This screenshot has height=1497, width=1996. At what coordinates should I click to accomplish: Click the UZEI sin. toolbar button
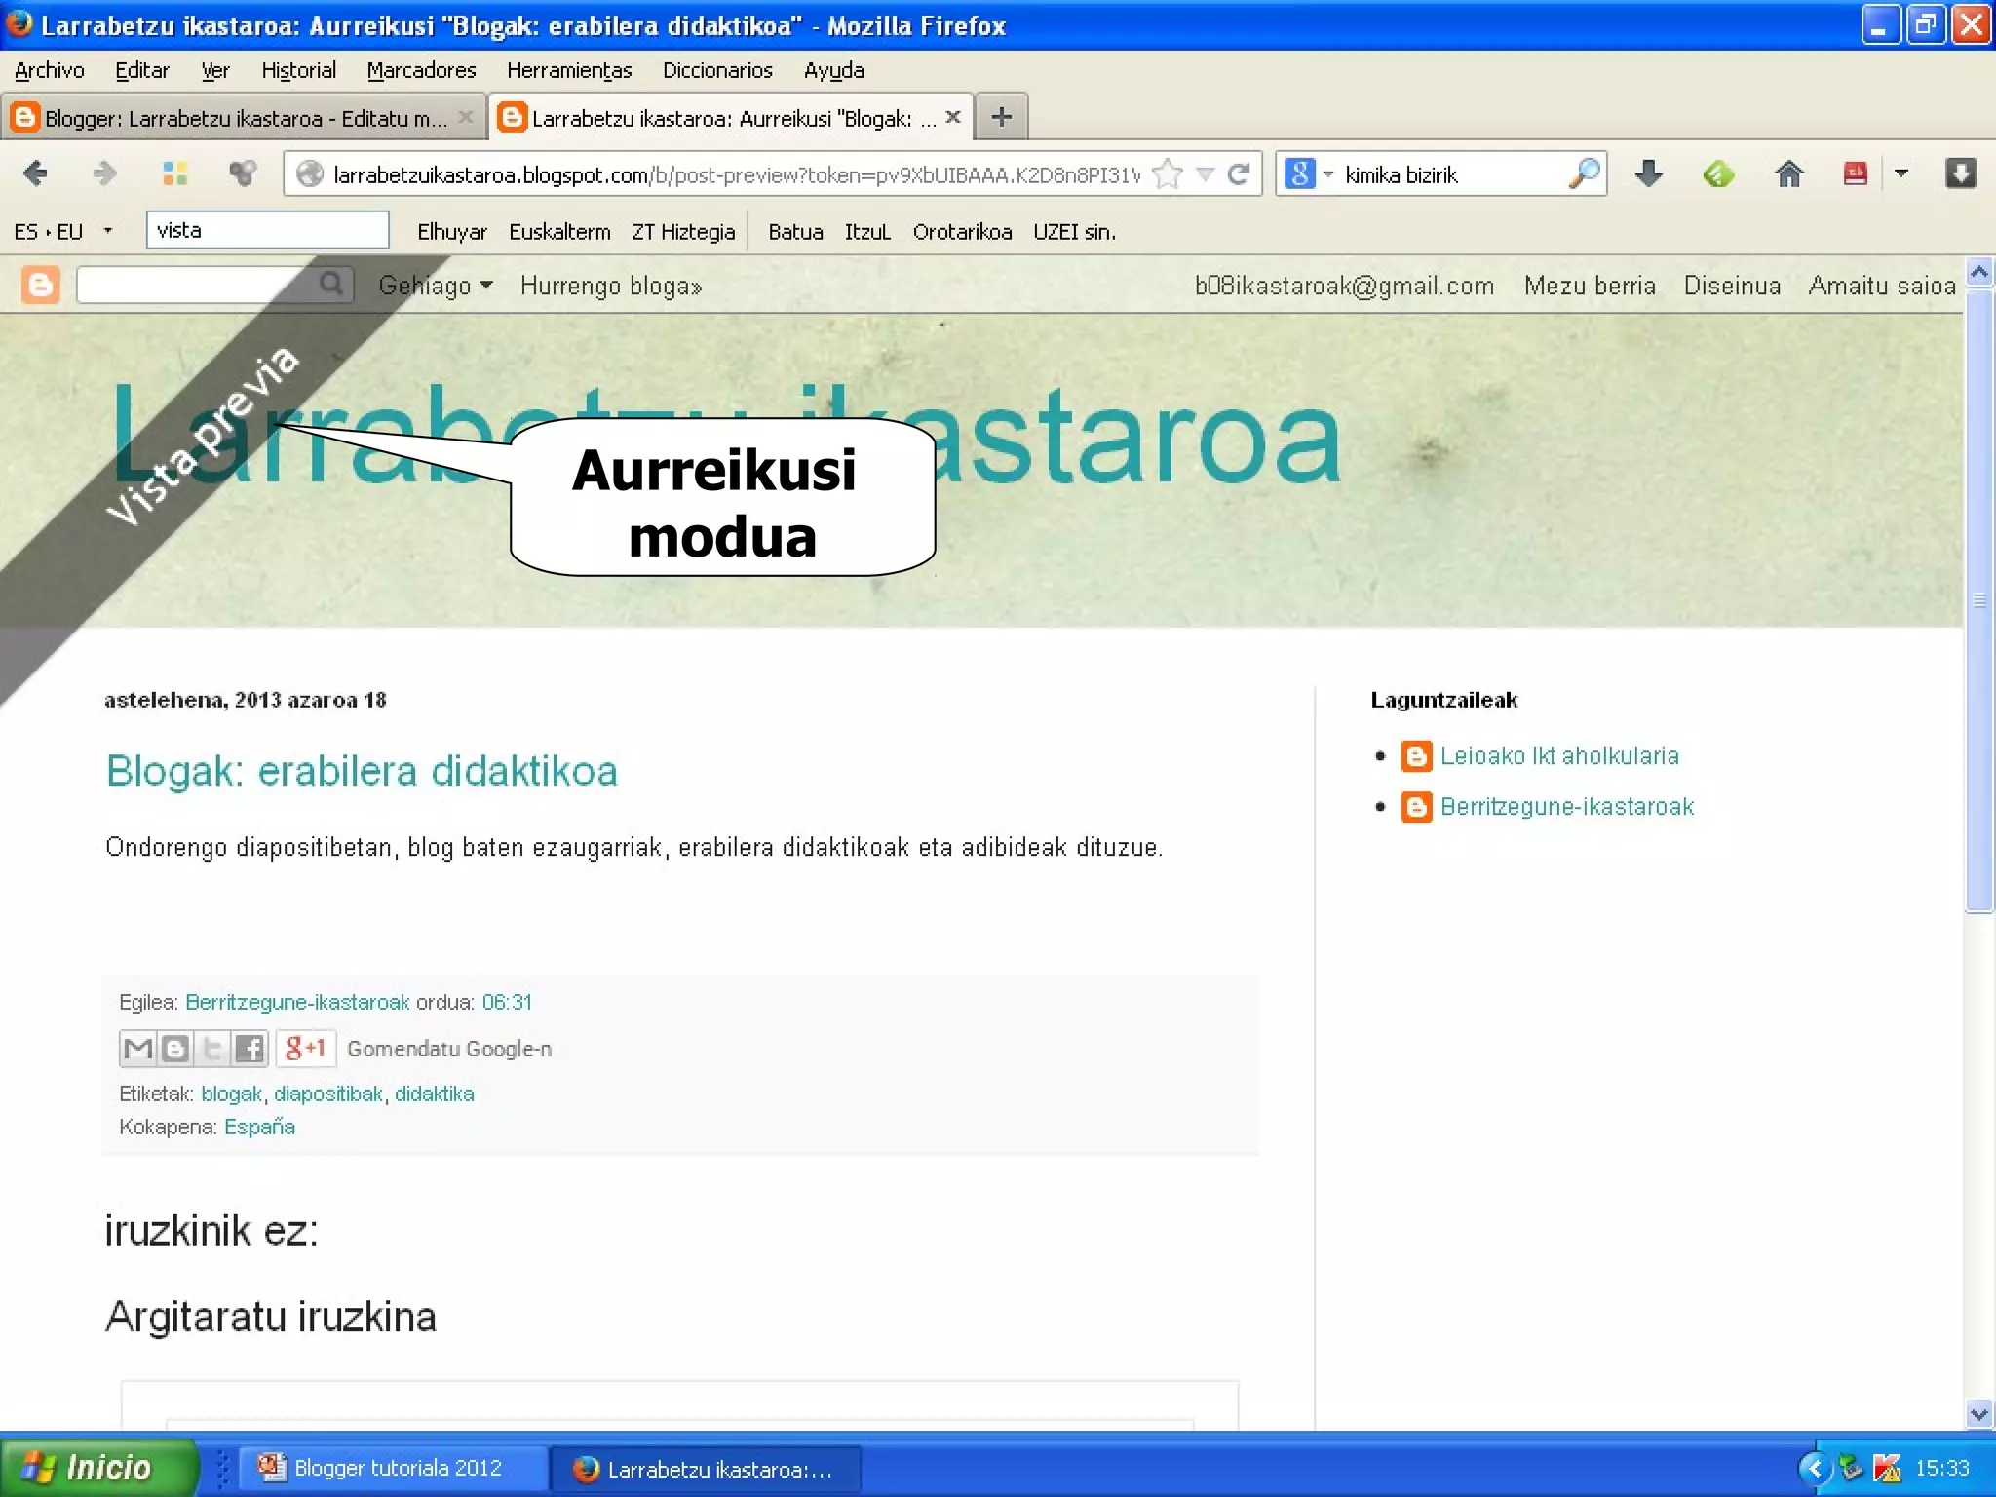coord(1074,232)
